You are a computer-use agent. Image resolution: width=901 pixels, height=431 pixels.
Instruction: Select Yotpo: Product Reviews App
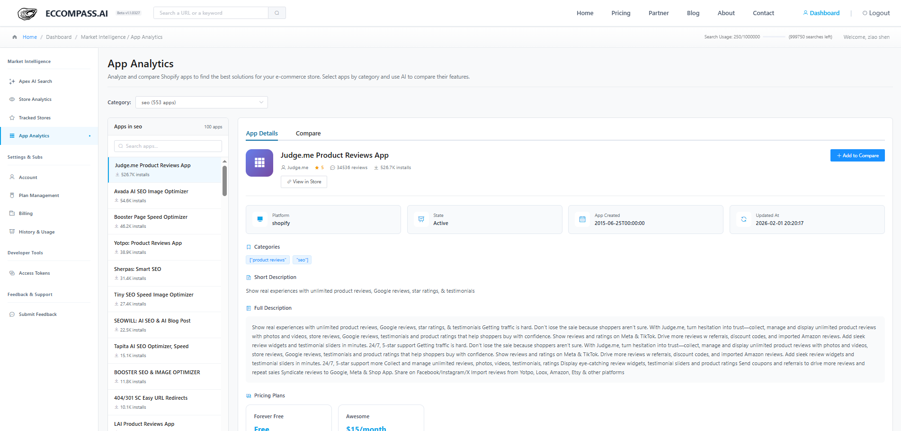click(x=165, y=247)
